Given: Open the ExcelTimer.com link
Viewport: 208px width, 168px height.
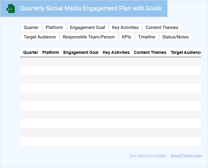Looking at the screenshot, I should tap(186, 156).
